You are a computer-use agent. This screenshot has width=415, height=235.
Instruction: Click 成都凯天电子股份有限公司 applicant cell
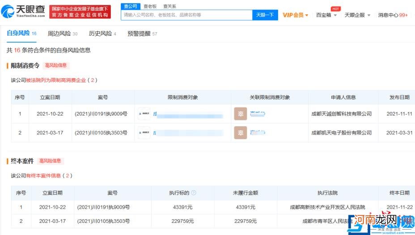[341, 132]
